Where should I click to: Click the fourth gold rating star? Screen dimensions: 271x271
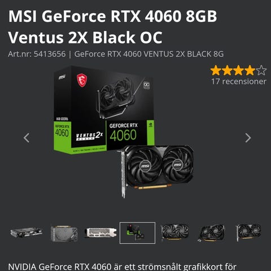[250, 71]
